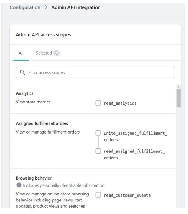Check read_assigned_fulfillment_orders scope
Screen dimensions: 188x214
click(98, 151)
